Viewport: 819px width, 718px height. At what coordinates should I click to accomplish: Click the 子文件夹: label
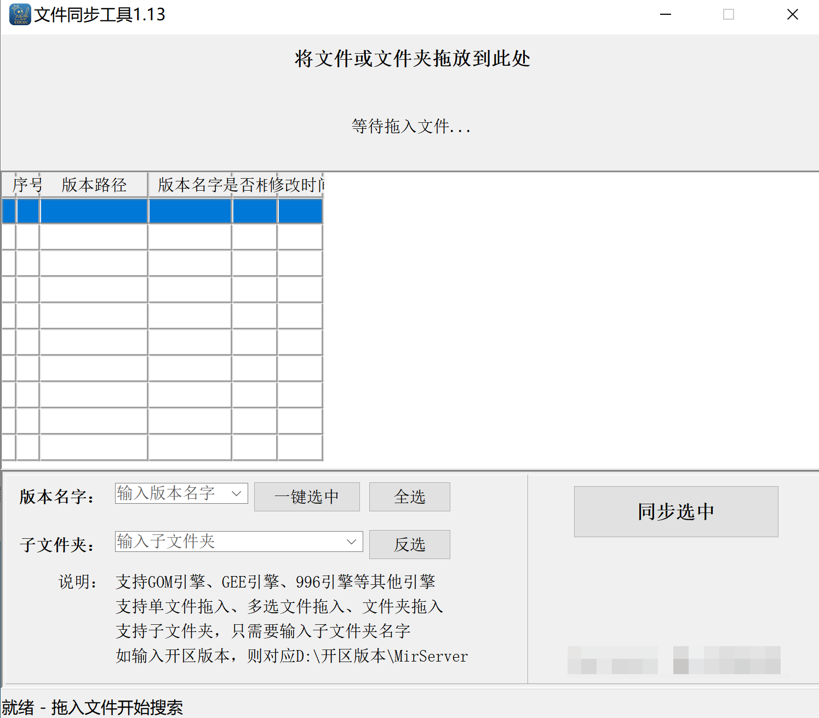click(x=57, y=545)
